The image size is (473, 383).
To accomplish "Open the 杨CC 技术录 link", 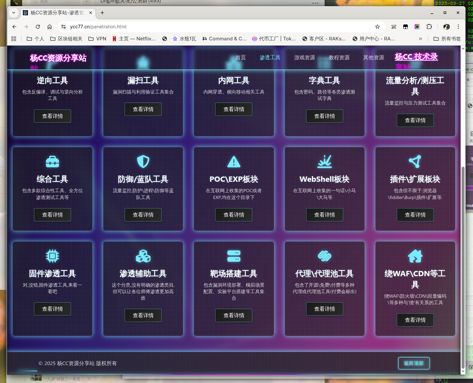I will tap(416, 57).
